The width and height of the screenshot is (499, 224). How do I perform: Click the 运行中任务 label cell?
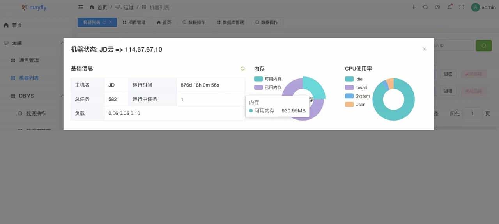point(152,99)
